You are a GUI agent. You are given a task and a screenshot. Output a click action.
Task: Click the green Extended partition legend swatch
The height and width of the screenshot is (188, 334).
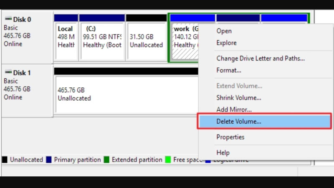pos(106,160)
